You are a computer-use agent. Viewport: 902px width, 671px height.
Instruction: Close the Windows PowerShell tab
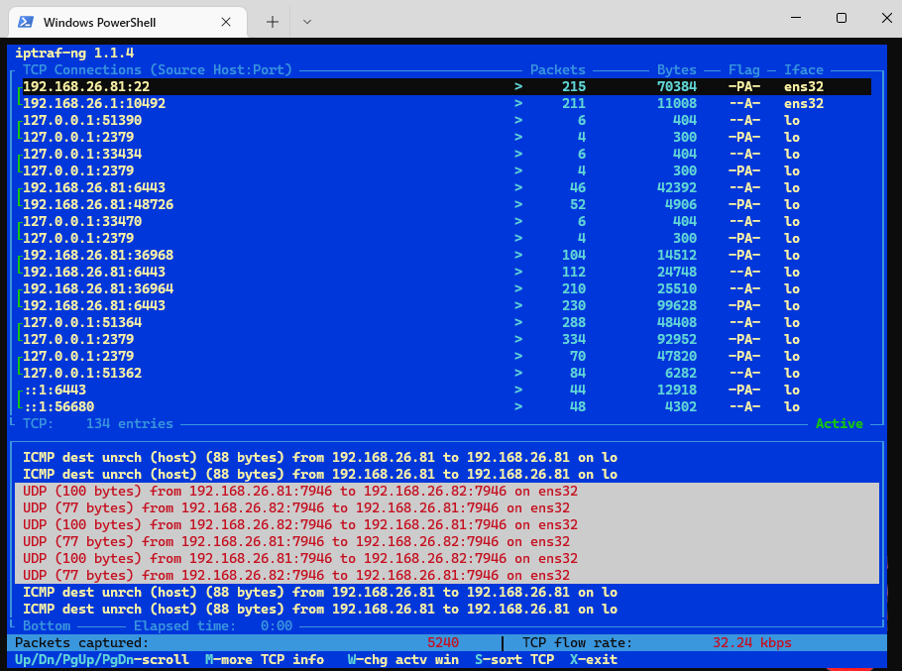[x=226, y=22]
